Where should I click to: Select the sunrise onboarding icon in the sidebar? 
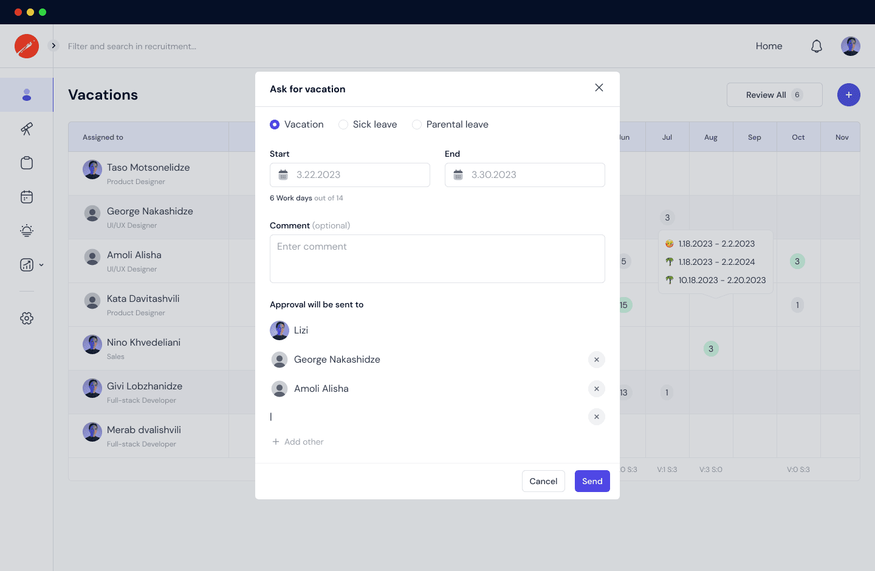pos(27,230)
